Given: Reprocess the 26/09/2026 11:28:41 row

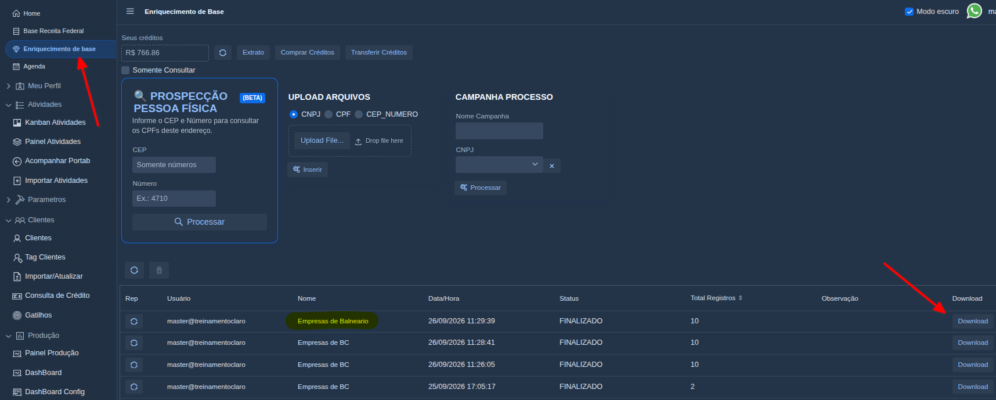Looking at the screenshot, I should [x=134, y=343].
